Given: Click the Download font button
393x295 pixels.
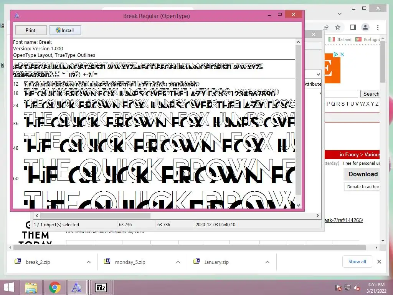Looking at the screenshot, I should click(x=362, y=174).
